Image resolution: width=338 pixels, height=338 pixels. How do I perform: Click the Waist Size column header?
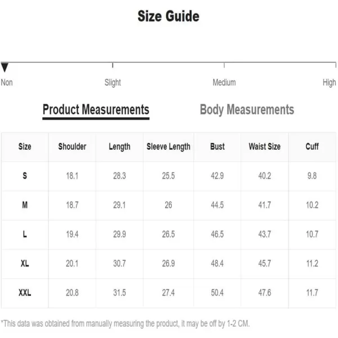(x=265, y=146)
